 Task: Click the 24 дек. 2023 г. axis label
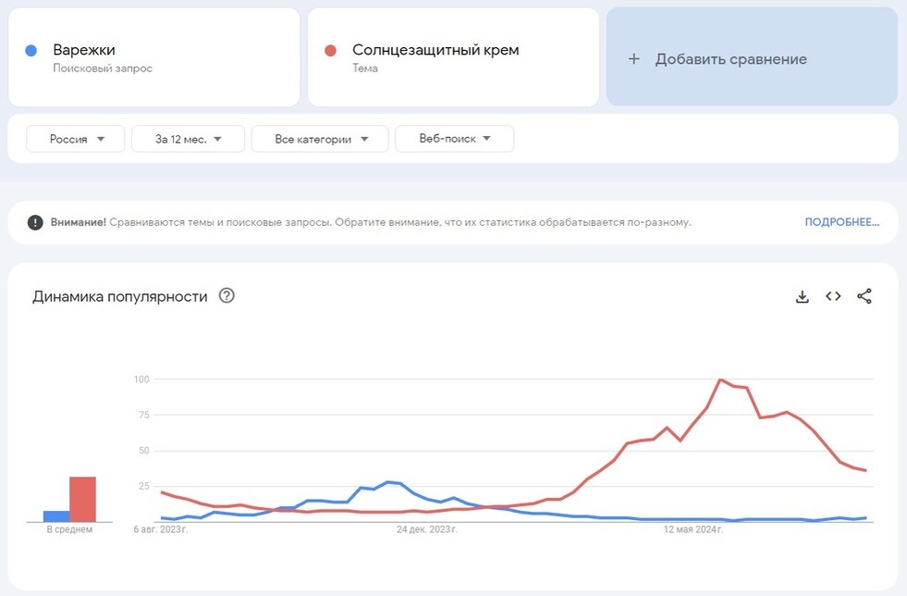[427, 530]
